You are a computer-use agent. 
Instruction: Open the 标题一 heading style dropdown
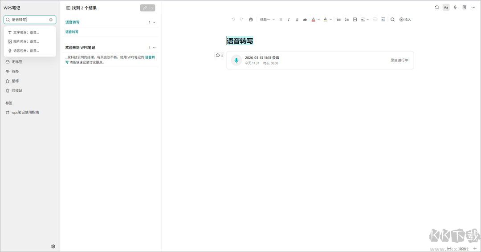[267, 19]
